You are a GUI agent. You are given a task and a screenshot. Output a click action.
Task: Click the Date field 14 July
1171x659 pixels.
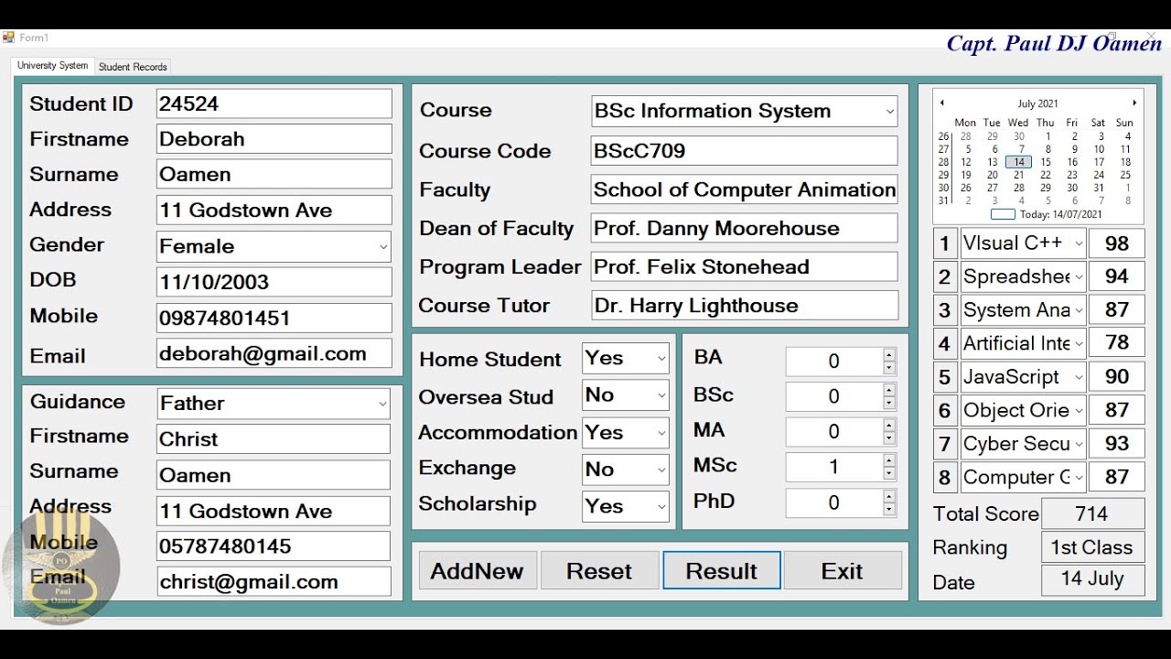(1092, 579)
